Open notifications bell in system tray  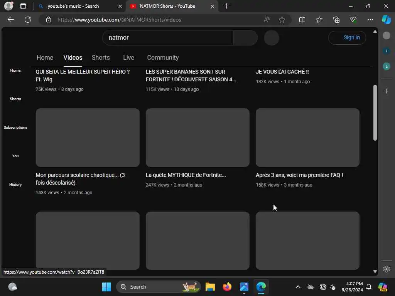[x=369, y=287]
